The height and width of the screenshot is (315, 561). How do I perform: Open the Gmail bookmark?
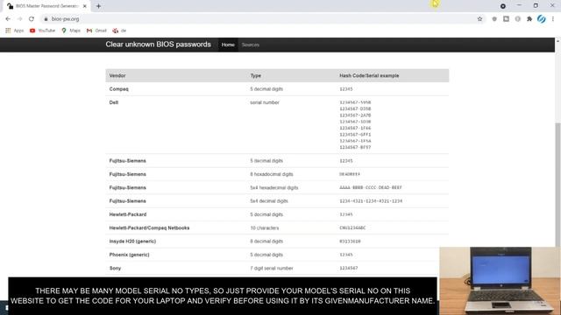pos(96,31)
